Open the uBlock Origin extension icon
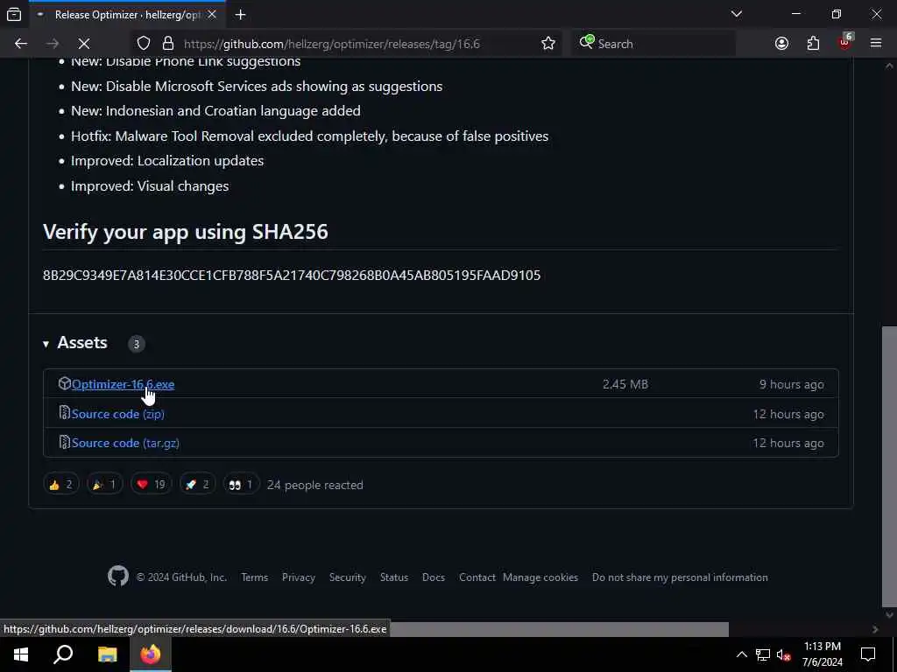Screen dimensions: 897x672 point(845,42)
